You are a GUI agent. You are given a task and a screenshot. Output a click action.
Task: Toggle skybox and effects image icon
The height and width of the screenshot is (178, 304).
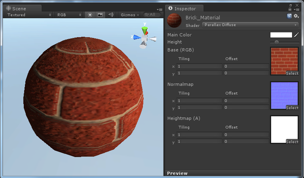click(100, 15)
